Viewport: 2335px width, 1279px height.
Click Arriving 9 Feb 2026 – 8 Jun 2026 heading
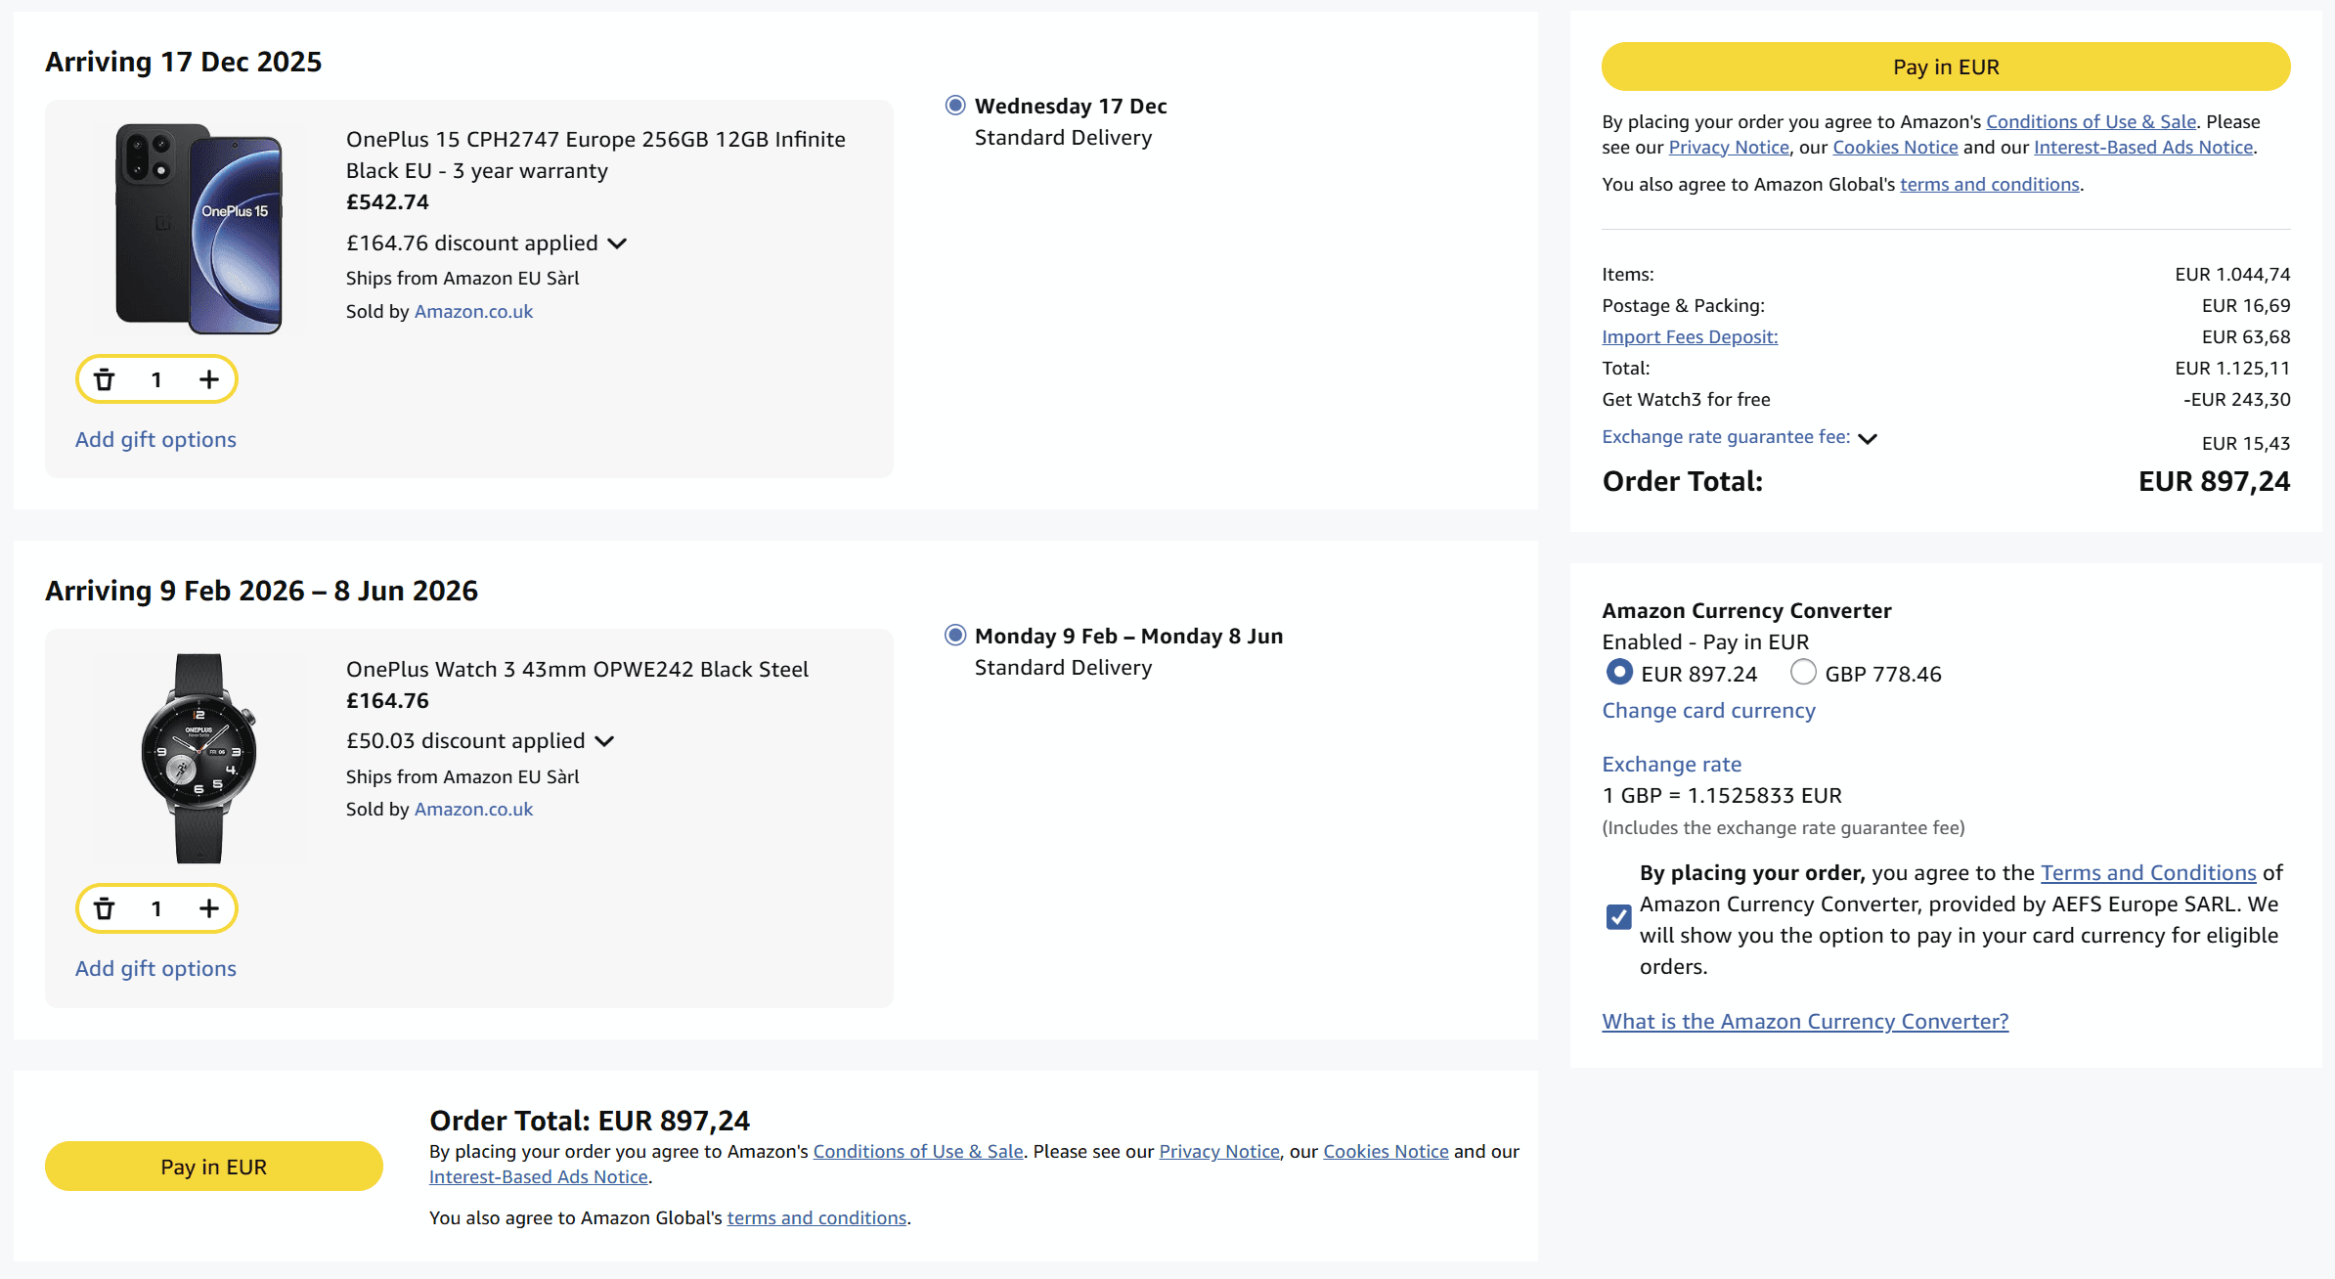click(262, 592)
